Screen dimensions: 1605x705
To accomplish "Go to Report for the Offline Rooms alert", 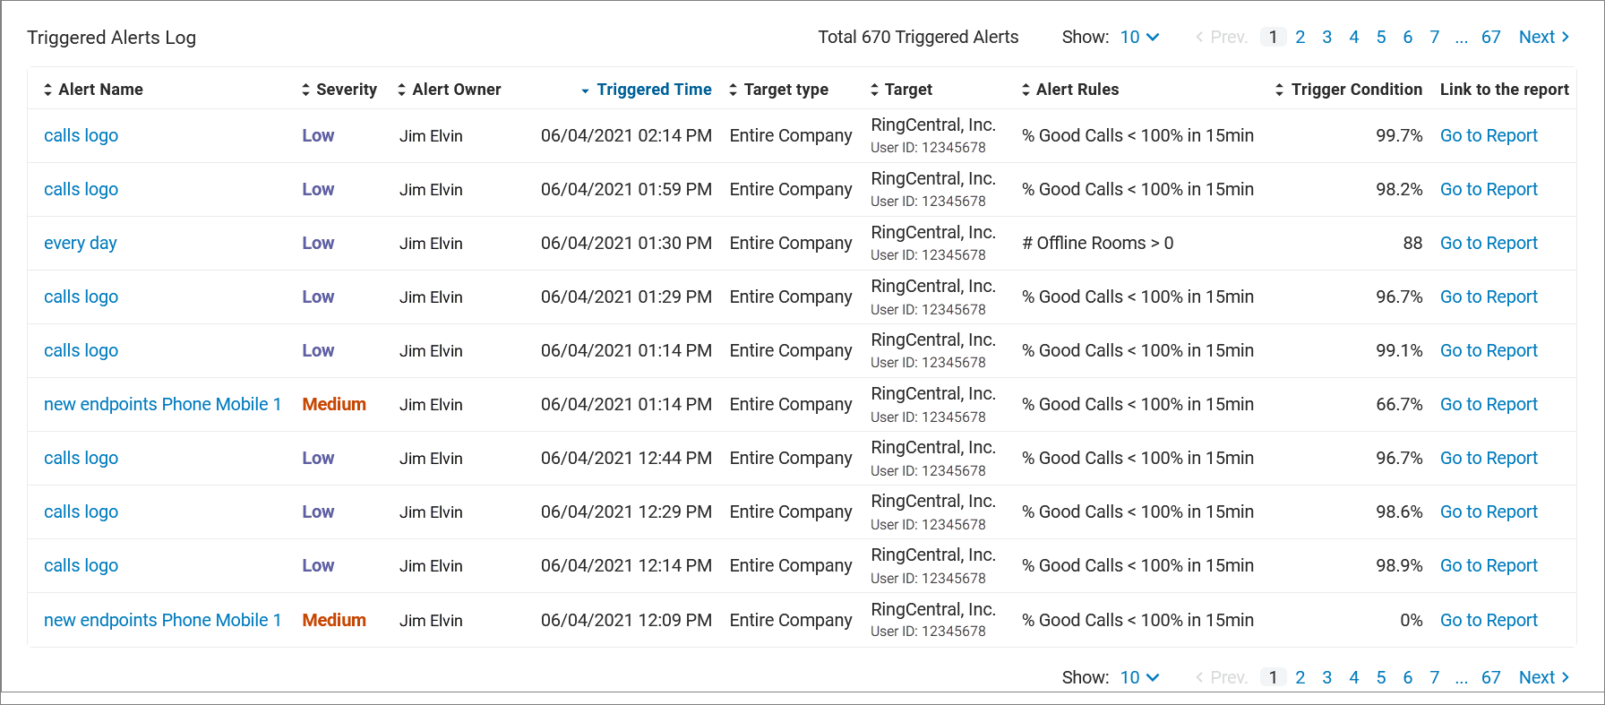I will (x=1489, y=243).
